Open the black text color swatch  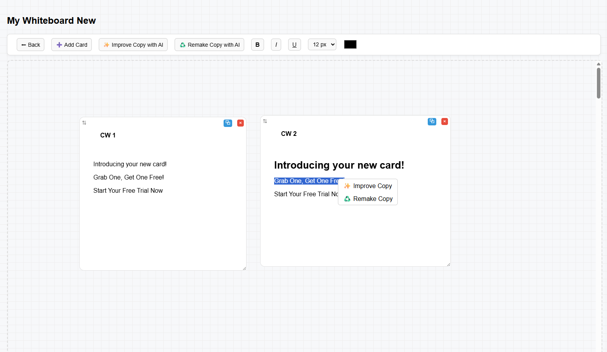pos(350,44)
